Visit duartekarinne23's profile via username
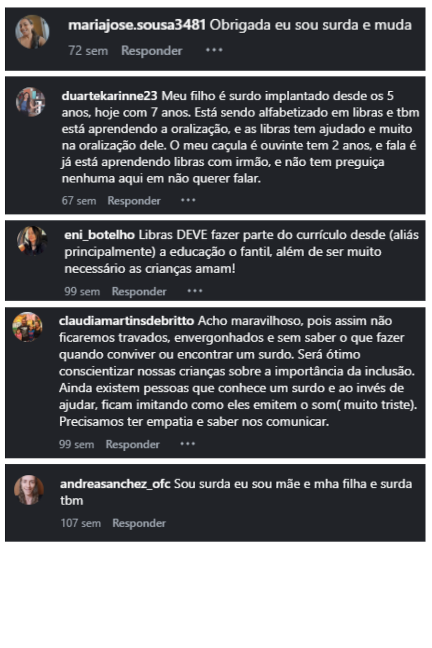The image size is (432, 648). [109, 96]
